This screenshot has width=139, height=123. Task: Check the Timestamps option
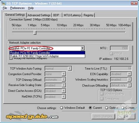pos(102,99)
